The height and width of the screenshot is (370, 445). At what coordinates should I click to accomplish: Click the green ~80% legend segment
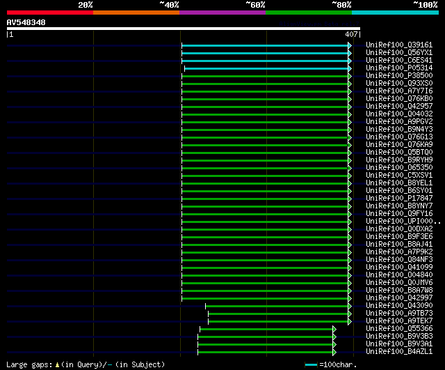coord(309,13)
